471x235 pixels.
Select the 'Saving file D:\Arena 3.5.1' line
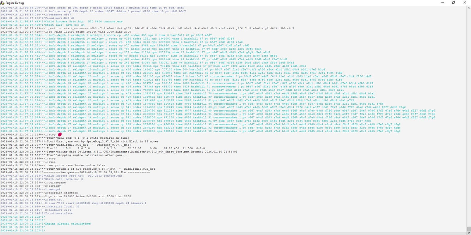tap(119, 152)
